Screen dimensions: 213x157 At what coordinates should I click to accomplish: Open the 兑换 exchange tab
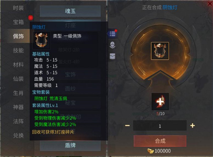pos(18,135)
